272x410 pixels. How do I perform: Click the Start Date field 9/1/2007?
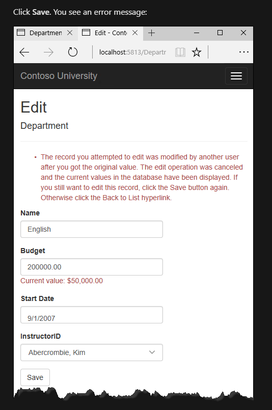click(x=92, y=315)
